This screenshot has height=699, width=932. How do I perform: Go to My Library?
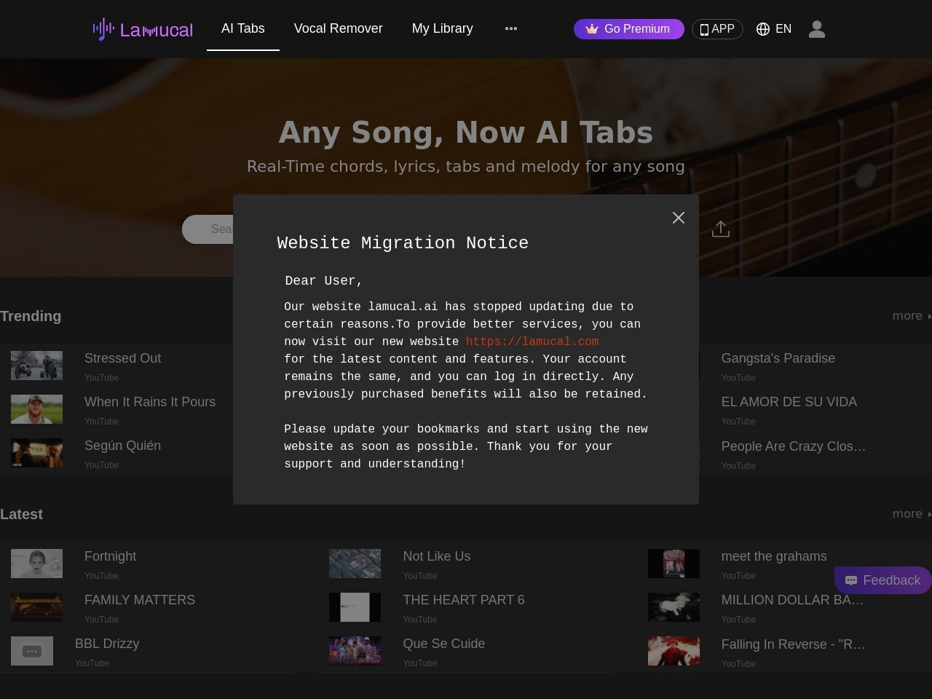(443, 28)
